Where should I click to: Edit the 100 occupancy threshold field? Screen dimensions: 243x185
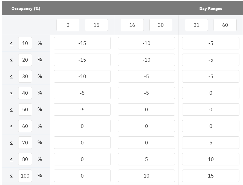(x=25, y=176)
